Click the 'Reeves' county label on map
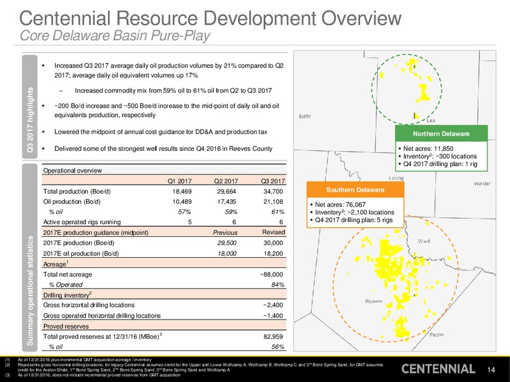 (374, 301)
